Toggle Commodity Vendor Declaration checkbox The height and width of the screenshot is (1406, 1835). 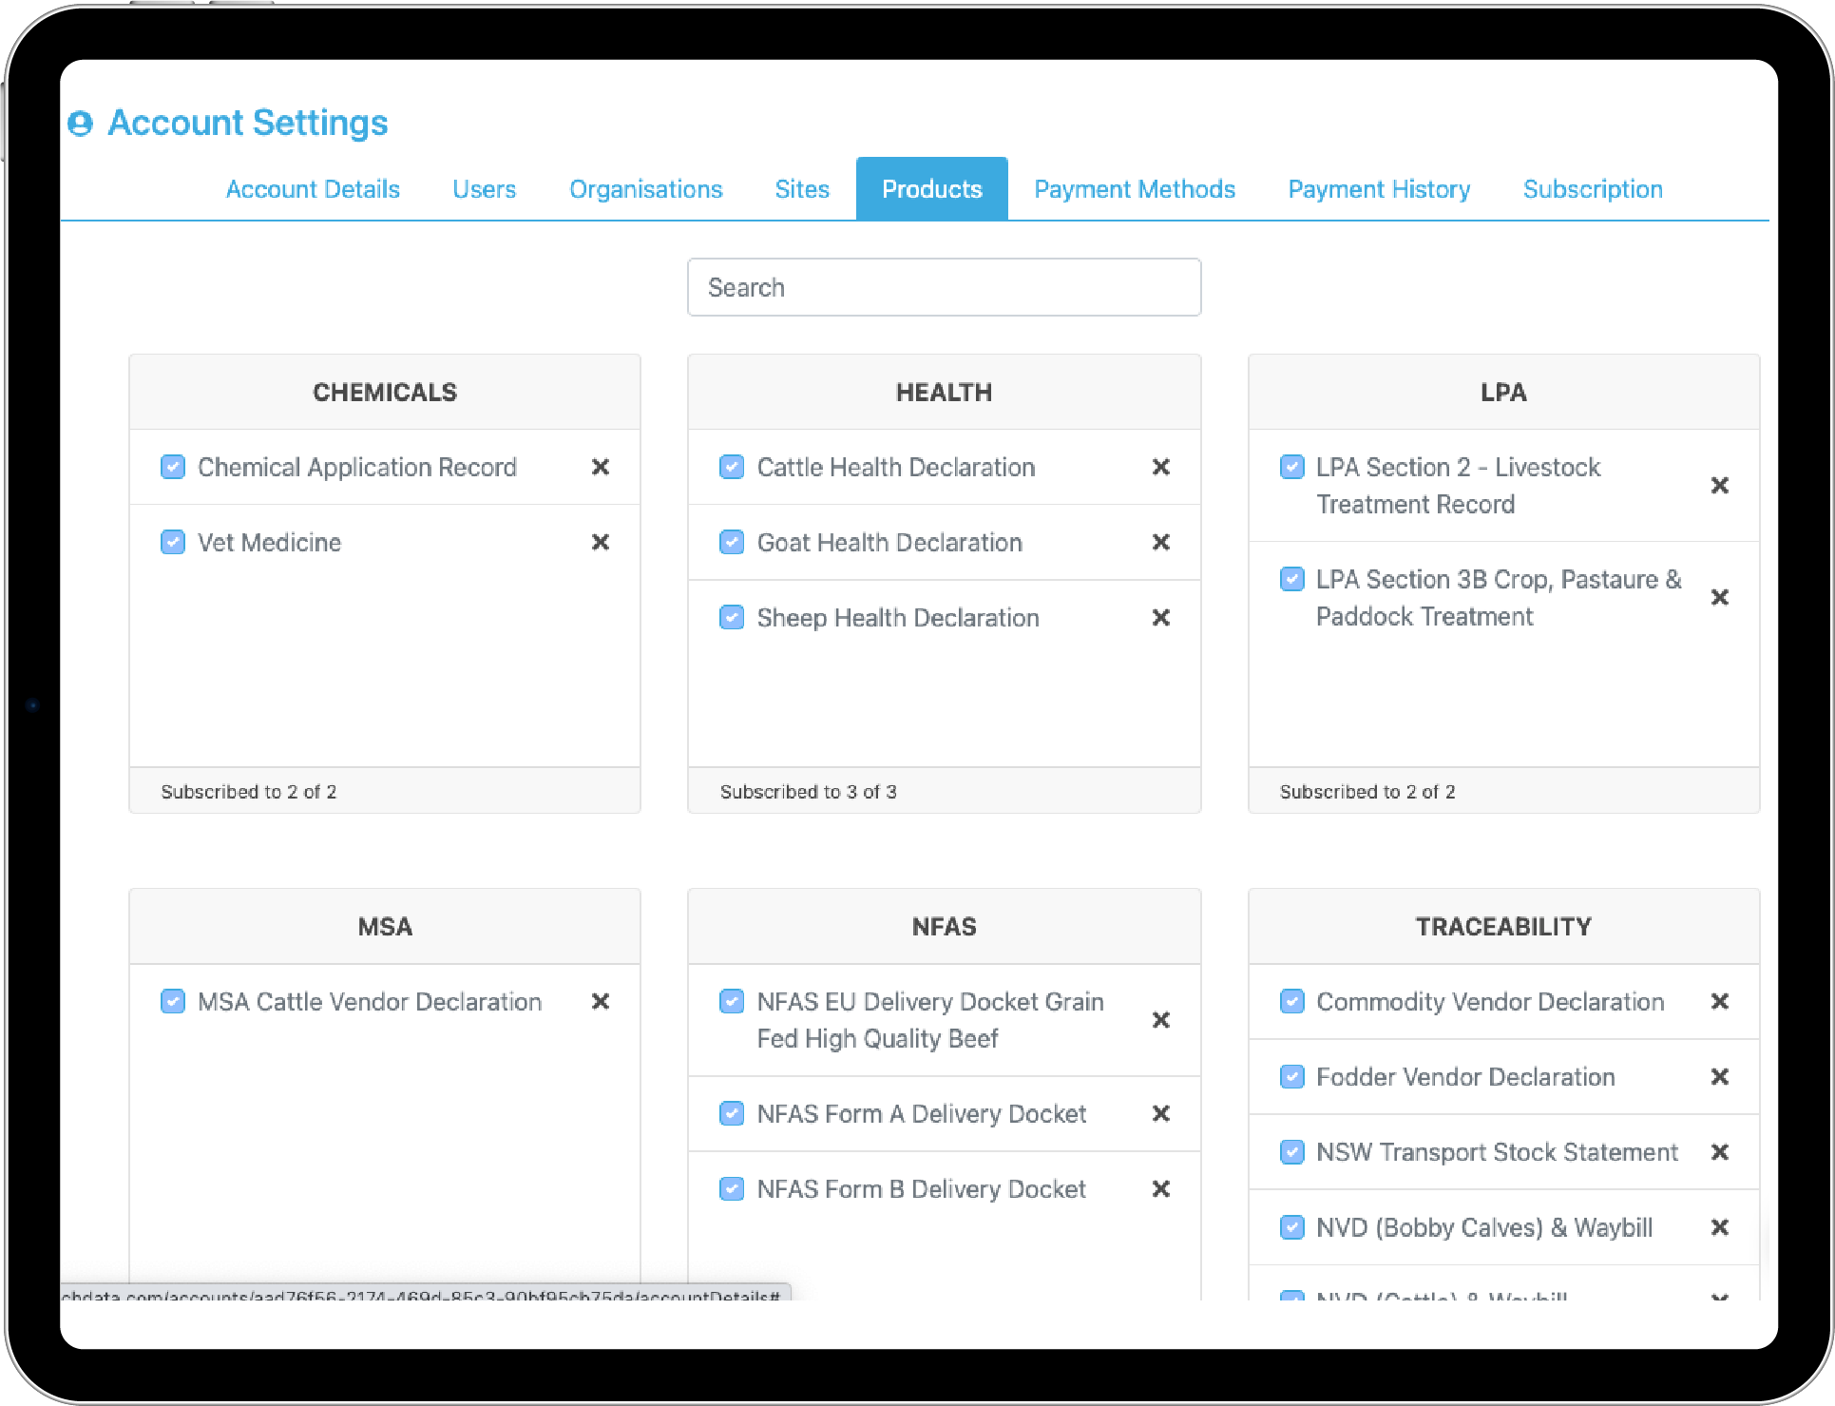1292,1001
